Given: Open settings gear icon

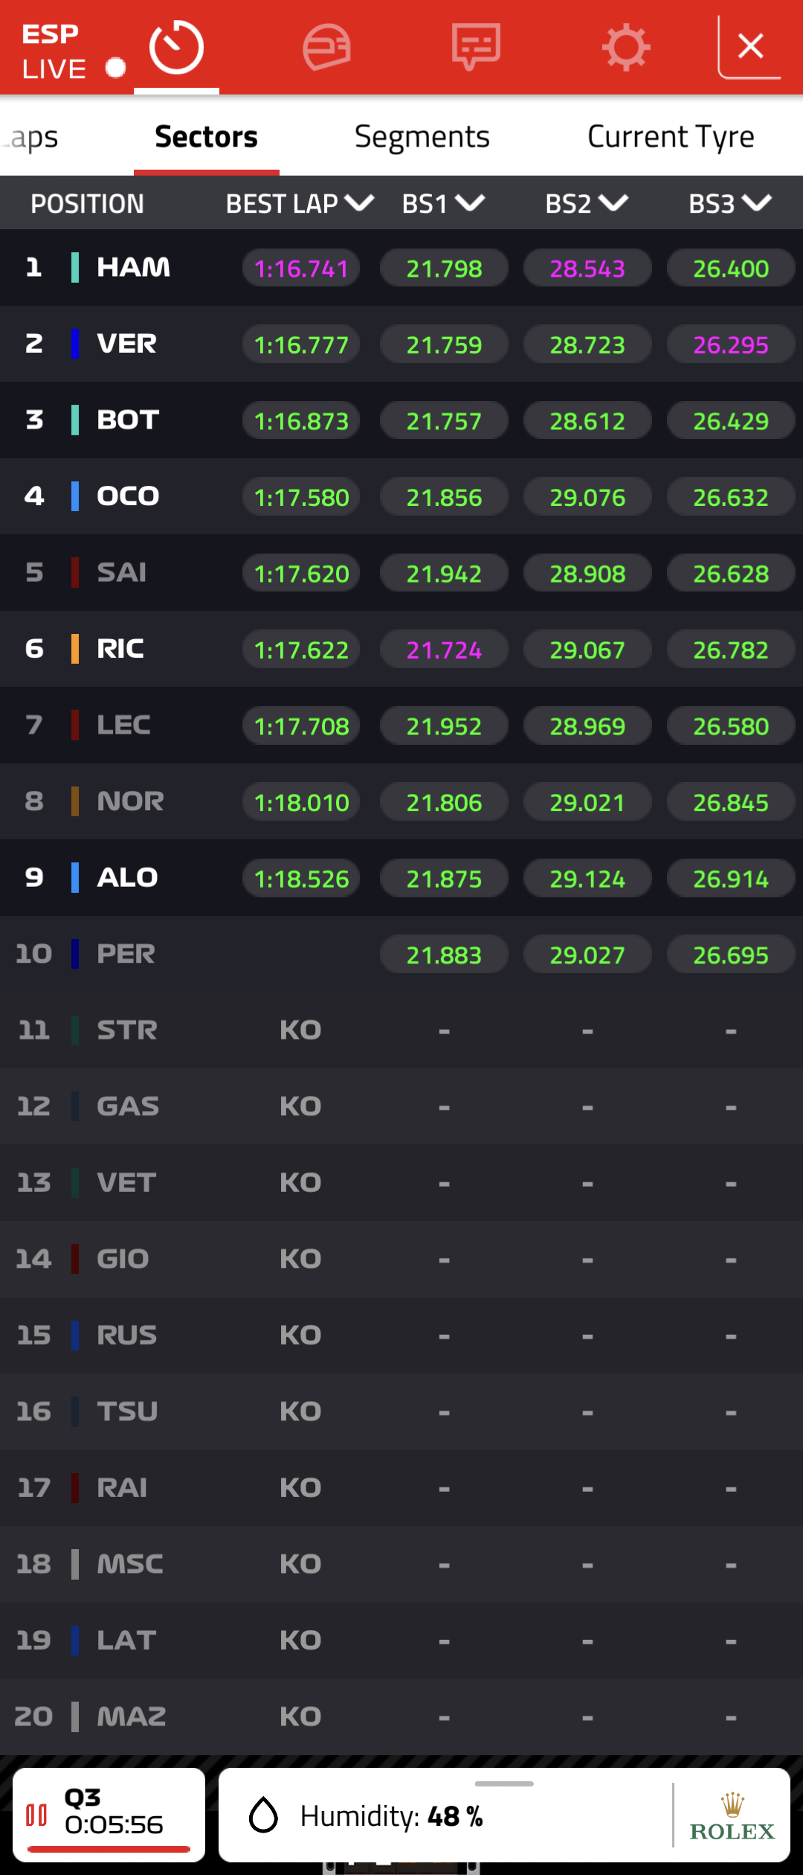Looking at the screenshot, I should click(x=626, y=48).
